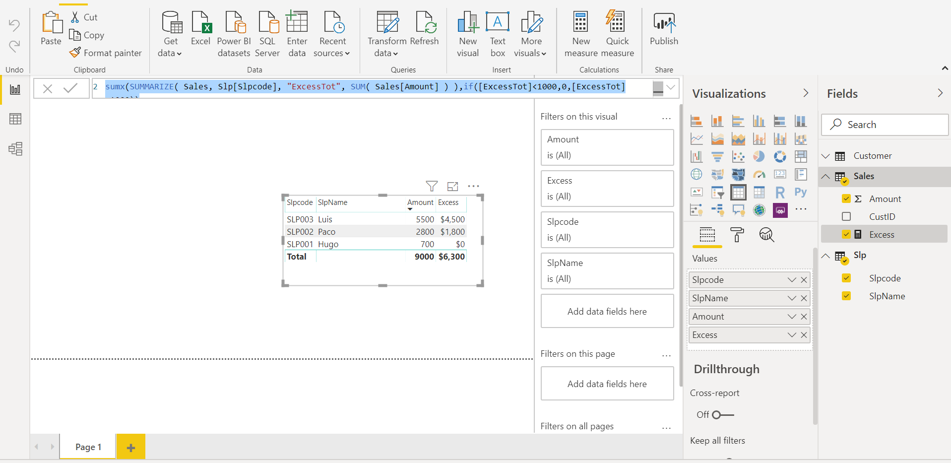Collapse the Visualizations pane
This screenshot has width=951, height=463.
(x=806, y=93)
